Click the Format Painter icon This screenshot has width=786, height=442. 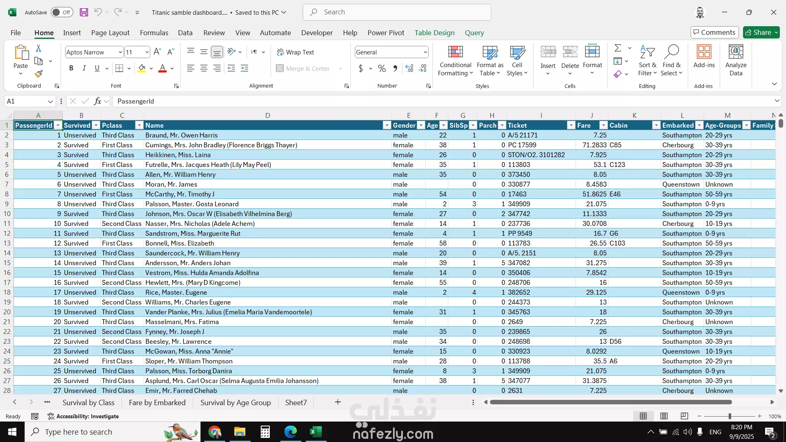38,74
